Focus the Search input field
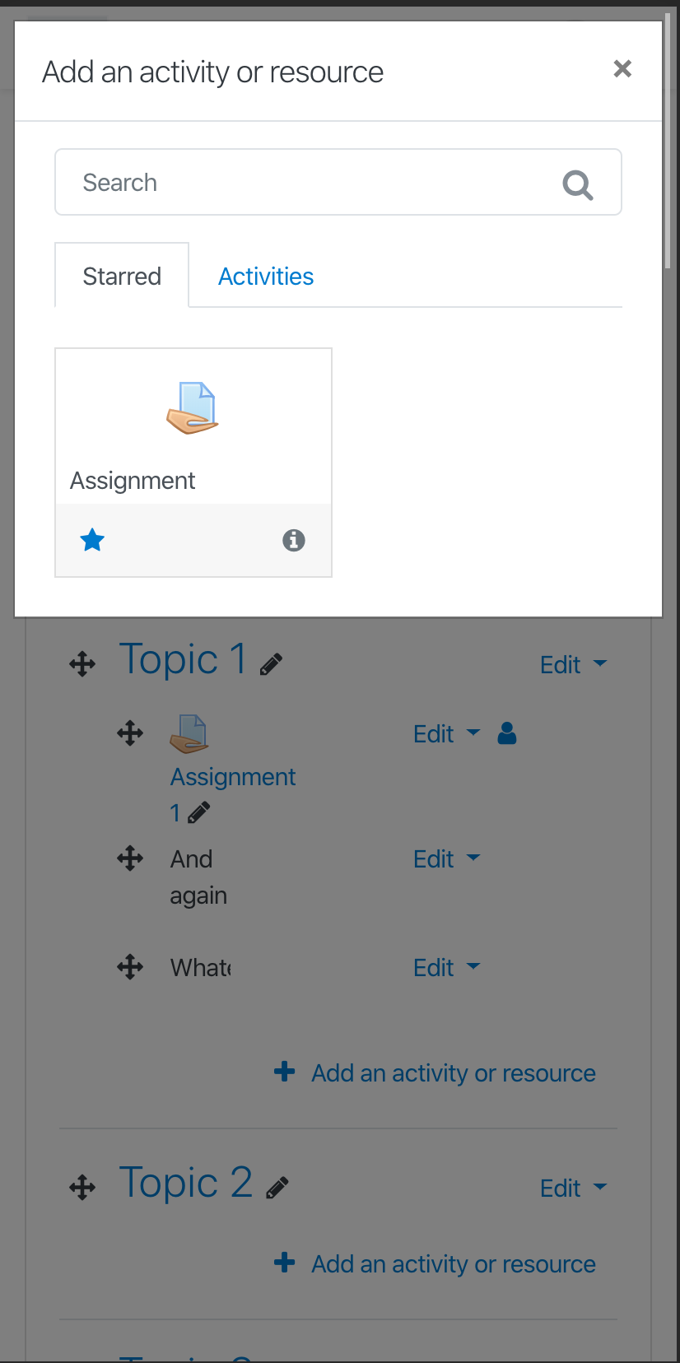 point(338,182)
